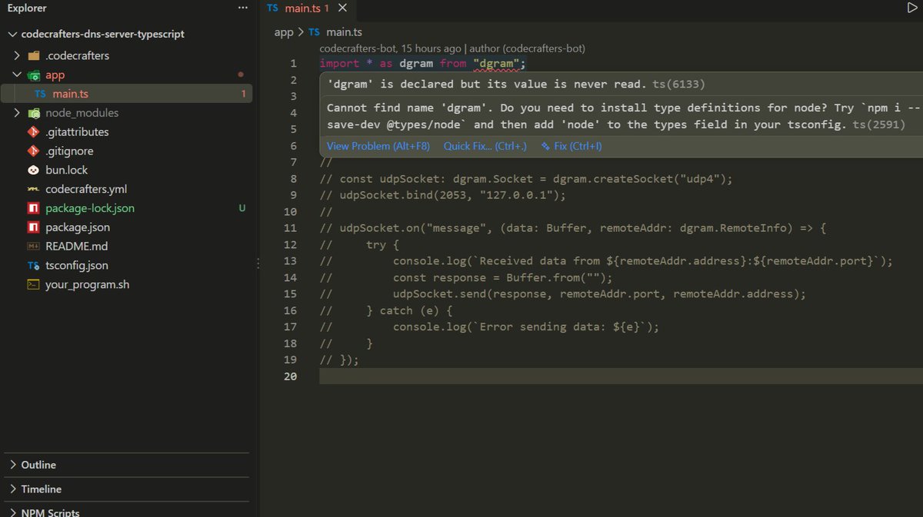Viewport: 923px width, 517px height.
Task: Click the ts(6133) error code text
Action: (x=678, y=85)
